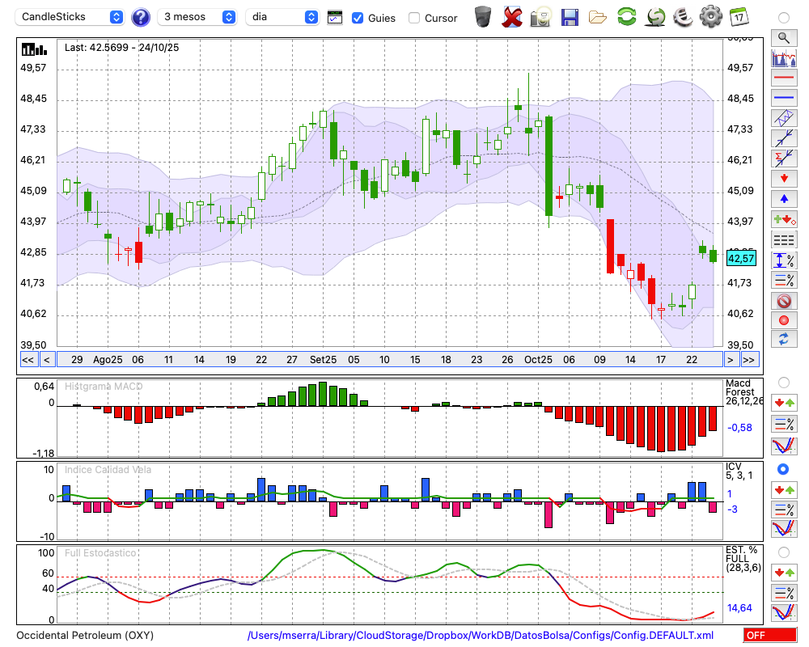Image resolution: width=809 pixels, height=647 pixels.
Task: Enable the Cursor checkbox
Action: 413,18
